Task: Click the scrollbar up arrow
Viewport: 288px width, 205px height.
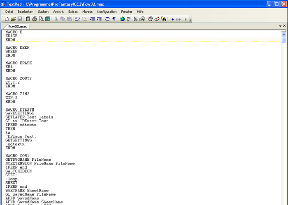Action: tap(283, 34)
